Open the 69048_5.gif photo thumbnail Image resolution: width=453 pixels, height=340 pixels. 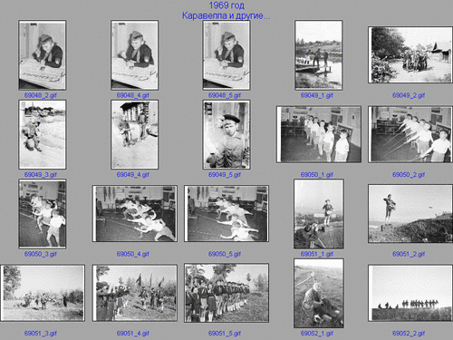(226, 55)
